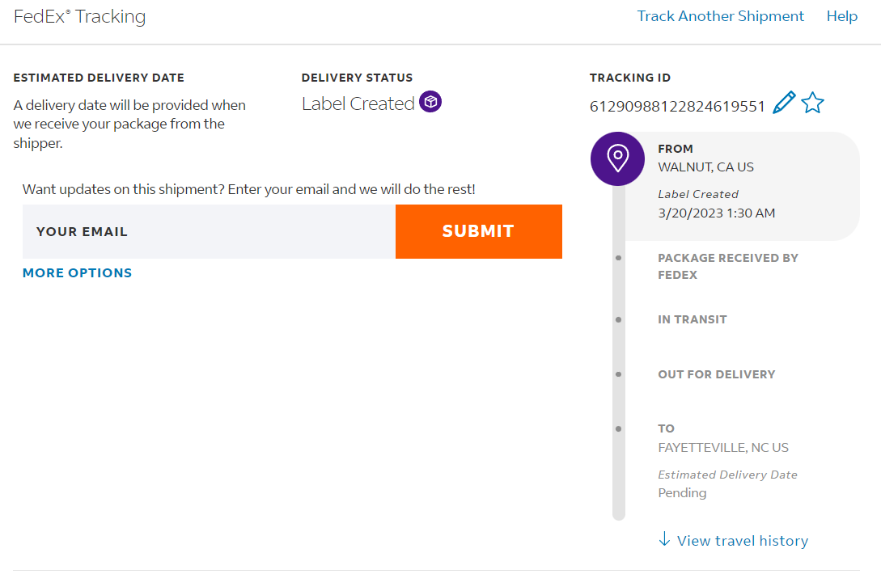This screenshot has width=881, height=574.
Task: Click the Label Created status text
Action: click(x=358, y=103)
